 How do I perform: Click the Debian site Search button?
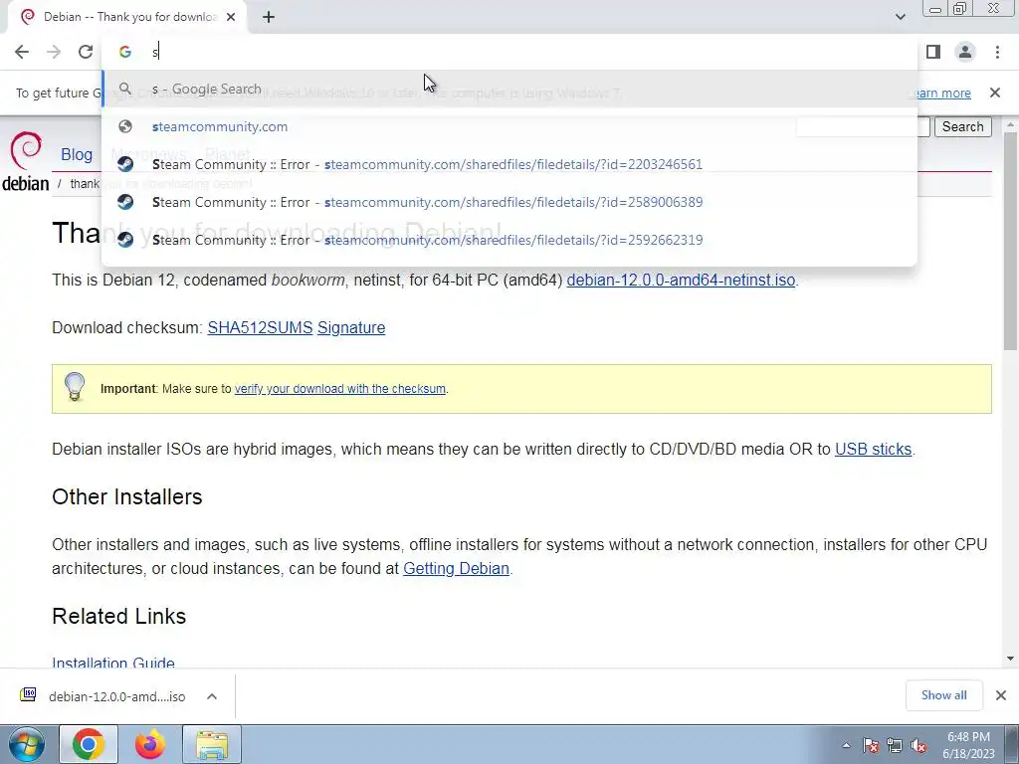click(x=962, y=126)
